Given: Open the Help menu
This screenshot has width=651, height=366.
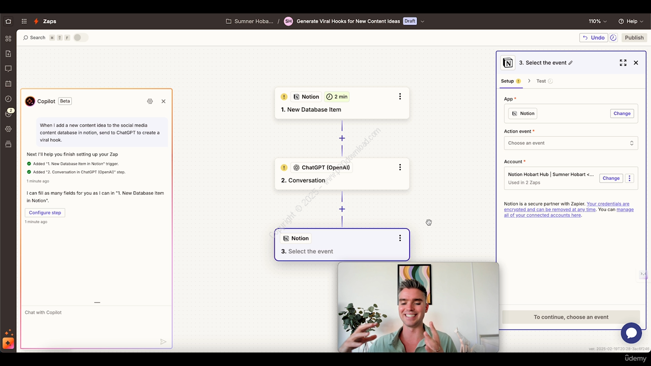Looking at the screenshot, I should [631, 21].
